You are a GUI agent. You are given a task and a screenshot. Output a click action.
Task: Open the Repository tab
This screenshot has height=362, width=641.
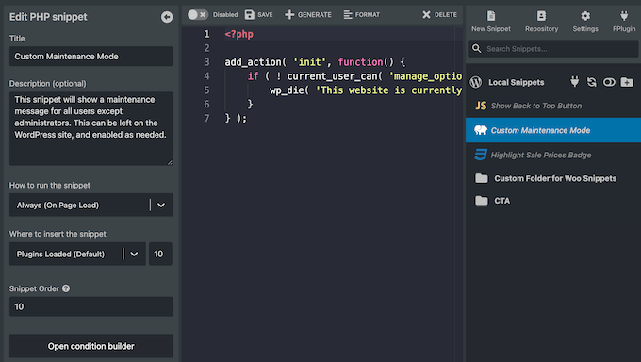(541, 22)
